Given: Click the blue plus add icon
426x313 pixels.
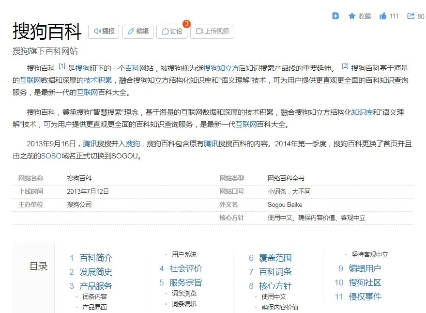Looking at the screenshot, I should [x=335, y=16].
